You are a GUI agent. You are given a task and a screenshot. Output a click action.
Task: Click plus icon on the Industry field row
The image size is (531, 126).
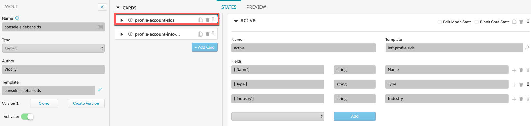514,99
